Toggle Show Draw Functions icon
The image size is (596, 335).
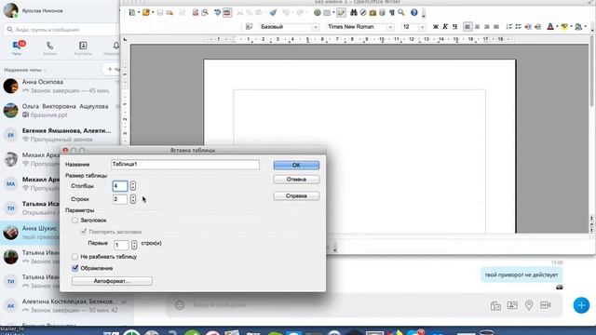[x=341, y=12]
